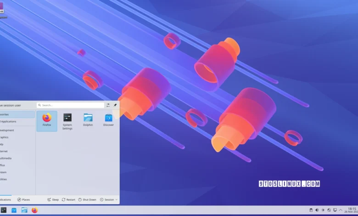Click the session user name header
358x216 pixels.
(x=11, y=105)
